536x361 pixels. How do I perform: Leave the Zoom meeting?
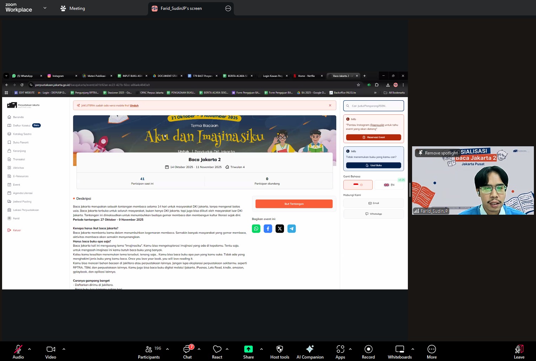(x=519, y=352)
